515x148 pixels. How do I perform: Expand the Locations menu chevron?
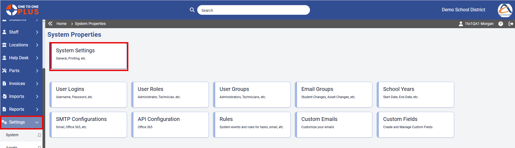tap(37, 45)
